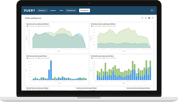Click blue legend dot in UK Sessions card

[92, 26]
